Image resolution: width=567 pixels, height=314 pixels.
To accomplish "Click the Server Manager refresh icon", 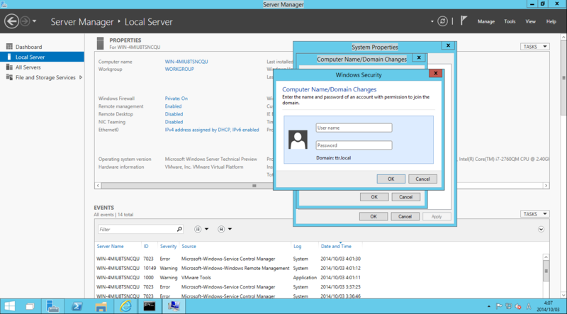I will [442, 21].
